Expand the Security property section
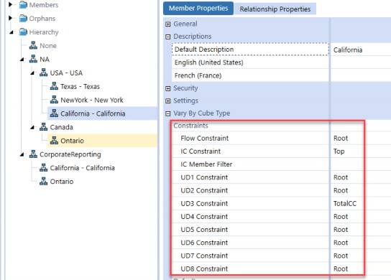 click(167, 88)
